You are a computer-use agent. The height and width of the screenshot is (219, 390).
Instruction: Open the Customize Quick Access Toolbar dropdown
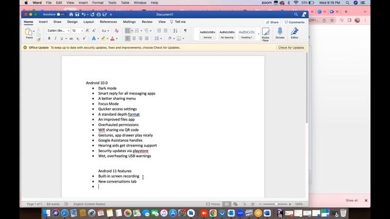pyautogui.click(x=111, y=15)
